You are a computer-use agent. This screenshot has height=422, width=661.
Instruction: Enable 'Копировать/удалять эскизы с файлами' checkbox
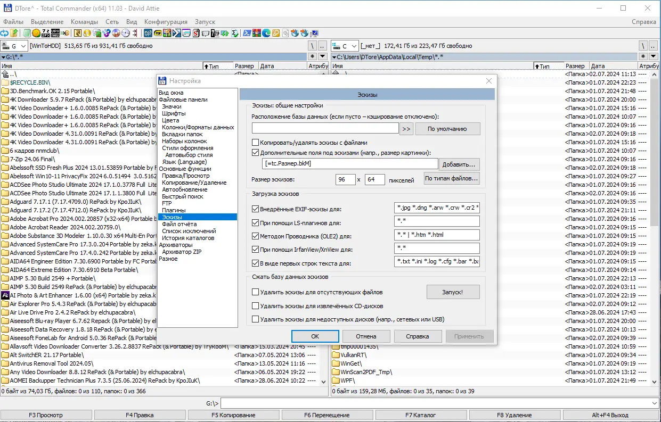[x=256, y=143]
